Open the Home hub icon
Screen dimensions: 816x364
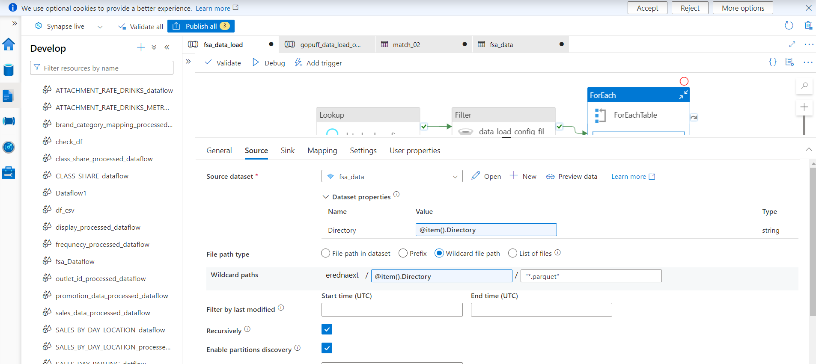click(x=9, y=44)
